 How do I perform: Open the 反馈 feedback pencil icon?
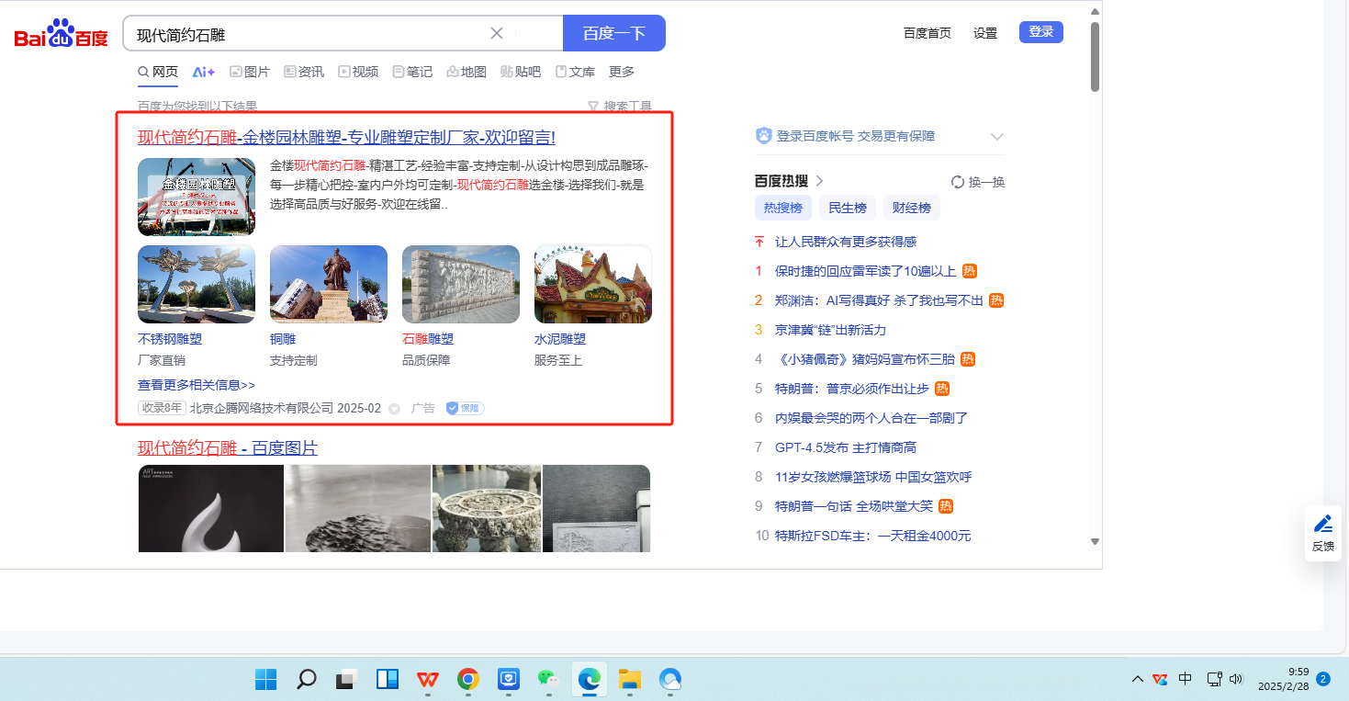[x=1322, y=525]
